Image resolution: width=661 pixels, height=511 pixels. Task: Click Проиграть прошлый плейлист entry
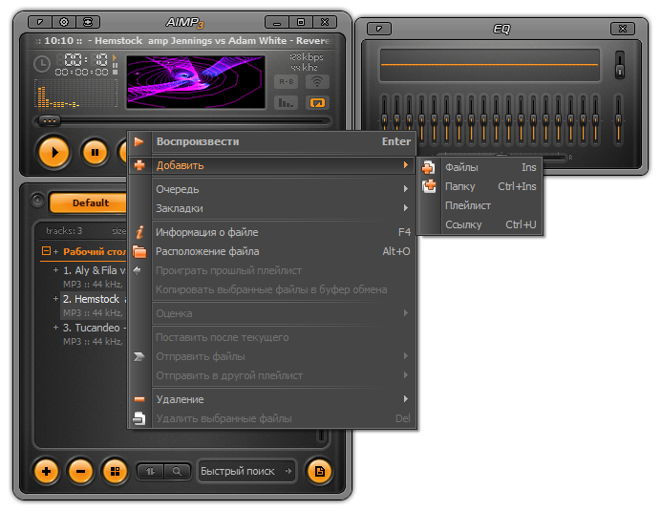click(x=272, y=270)
